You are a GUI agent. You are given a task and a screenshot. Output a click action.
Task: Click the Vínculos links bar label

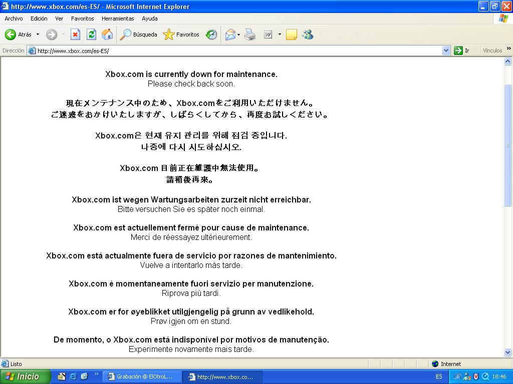(492, 50)
